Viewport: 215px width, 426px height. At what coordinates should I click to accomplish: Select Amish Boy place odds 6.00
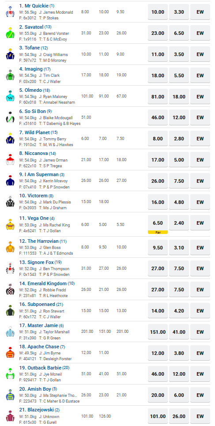(179, 395)
